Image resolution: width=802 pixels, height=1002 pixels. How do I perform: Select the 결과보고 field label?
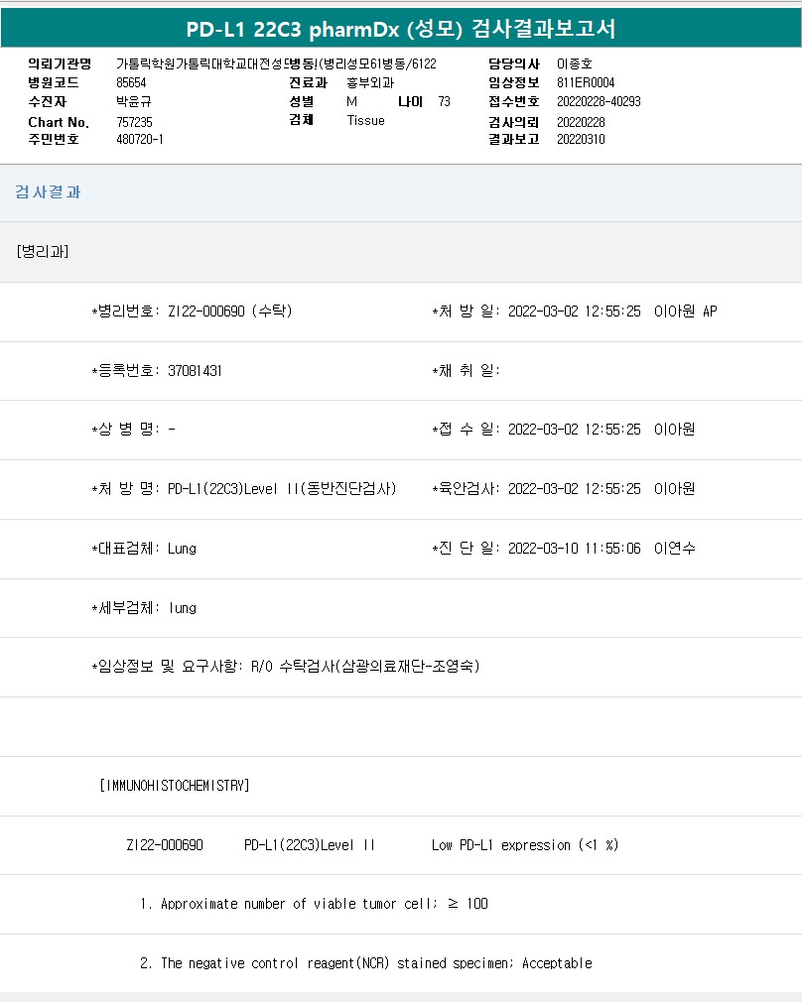click(x=514, y=139)
